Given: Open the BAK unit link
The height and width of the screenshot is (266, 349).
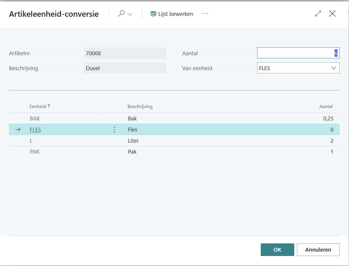Looking at the screenshot, I should click(x=35, y=119).
